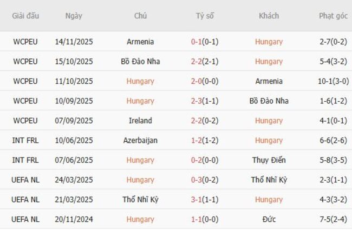Click the 1-2(1-2) score link
The width and height of the screenshot is (352, 230).
click(x=205, y=140)
